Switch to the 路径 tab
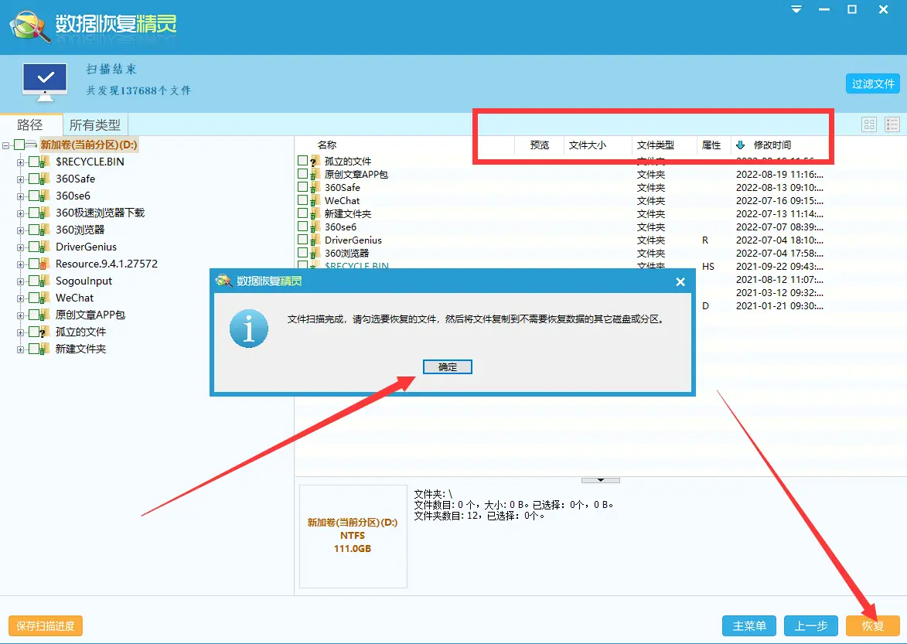 point(31,124)
